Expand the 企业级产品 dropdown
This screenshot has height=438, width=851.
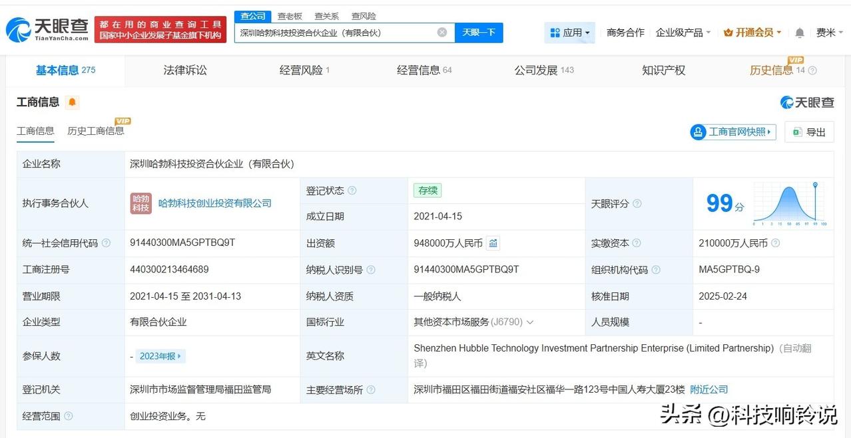[683, 33]
